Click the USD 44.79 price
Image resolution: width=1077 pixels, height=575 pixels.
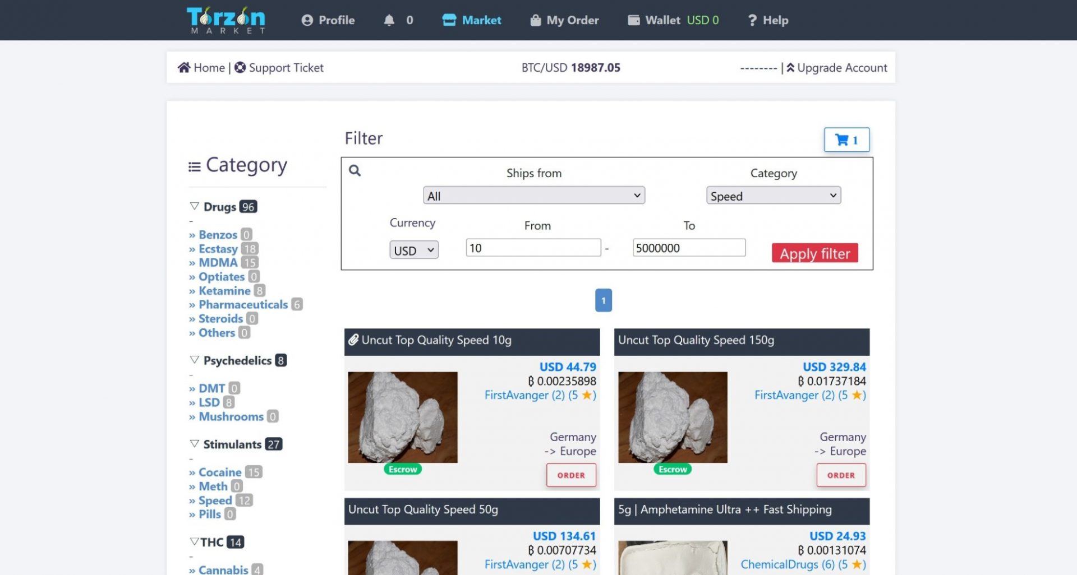pos(568,367)
